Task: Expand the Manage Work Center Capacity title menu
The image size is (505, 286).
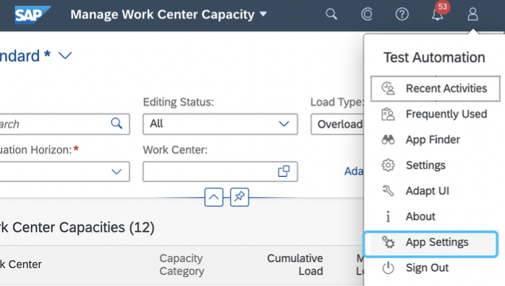Action: point(263,14)
